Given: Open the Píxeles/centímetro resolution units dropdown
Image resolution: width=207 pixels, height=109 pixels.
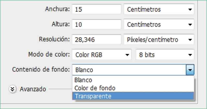Looking at the screenshot, I should click(x=159, y=40).
